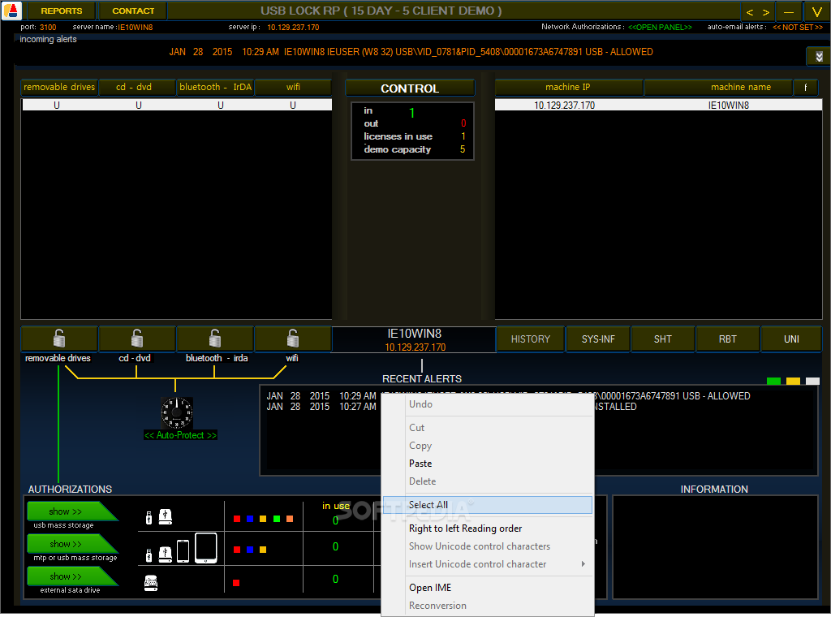Expand incoming alerts with double-chevron button
The height and width of the screenshot is (617, 831).
click(x=819, y=56)
